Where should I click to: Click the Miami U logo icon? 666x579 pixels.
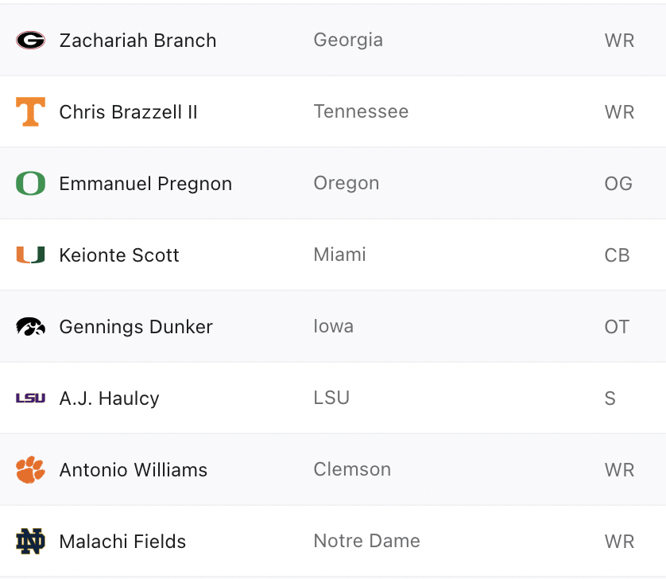30,255
